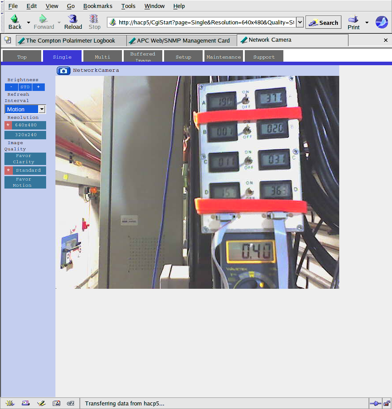
Task: Open the Support tab
Action: point(264,56)
